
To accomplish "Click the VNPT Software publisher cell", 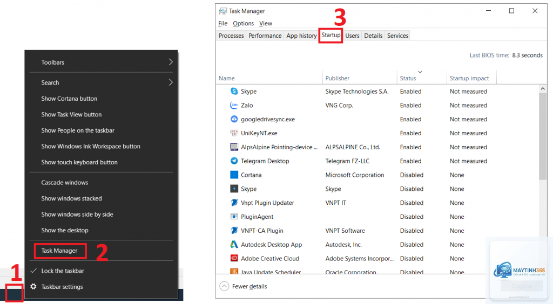I will pyautogui.click(x=345, y=231).
